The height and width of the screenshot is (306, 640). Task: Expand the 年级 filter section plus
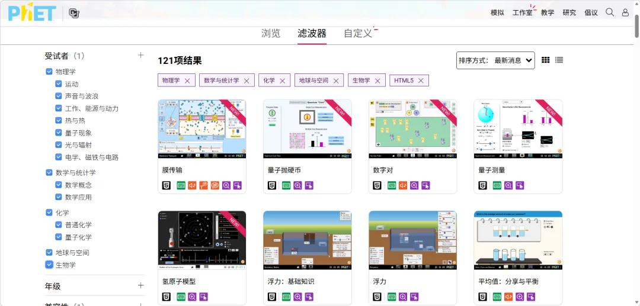click(x=141, y=285)
